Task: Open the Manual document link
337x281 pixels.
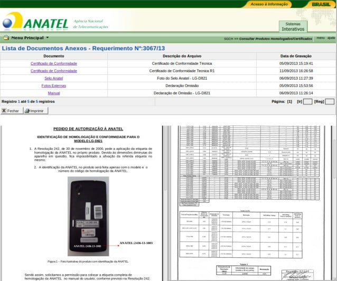Action: 53,93
